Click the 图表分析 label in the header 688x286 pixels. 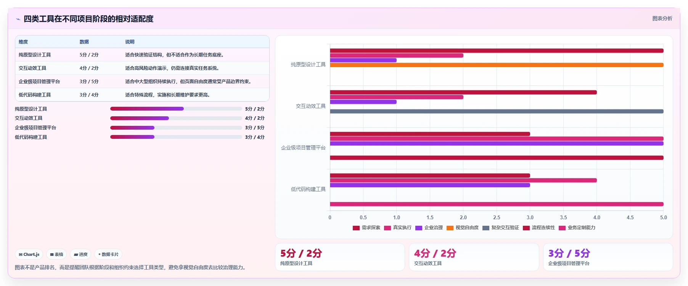662,18
